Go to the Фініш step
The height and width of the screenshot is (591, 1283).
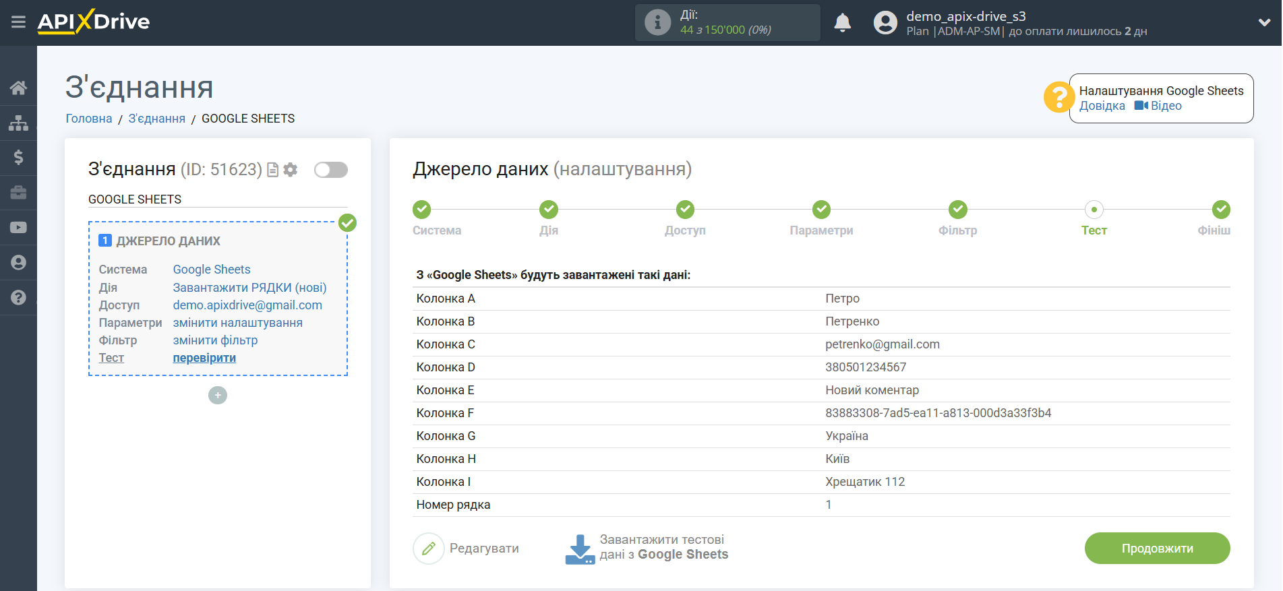coord(1221,210)
